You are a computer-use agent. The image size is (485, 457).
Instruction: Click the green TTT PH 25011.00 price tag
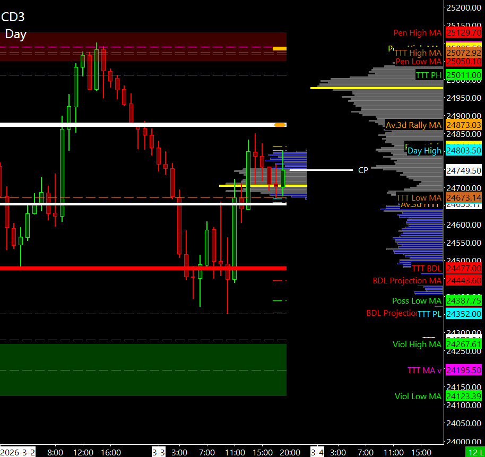coord(463,75)
